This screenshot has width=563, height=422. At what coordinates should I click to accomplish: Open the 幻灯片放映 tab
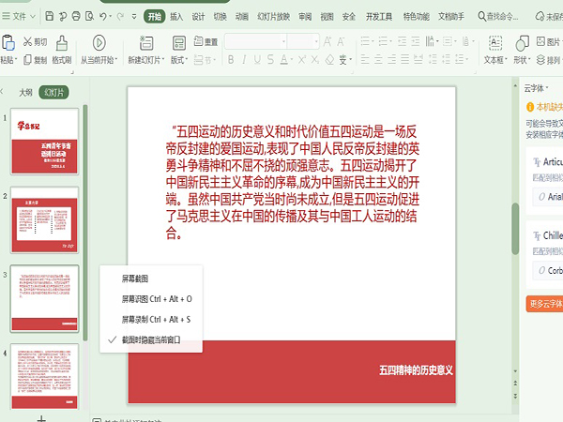(x=274, y=16)
